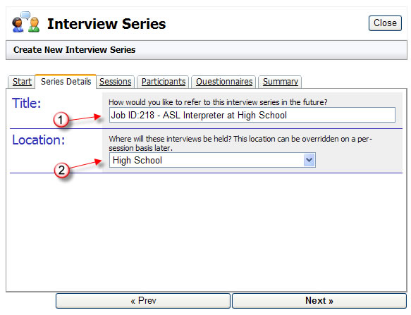
Task: Click into the Title text field
Action: (252, 115)
